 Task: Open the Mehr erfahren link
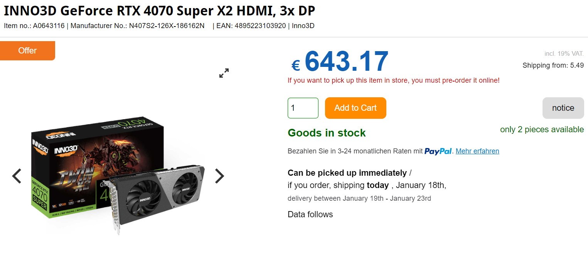coord(477,151)
